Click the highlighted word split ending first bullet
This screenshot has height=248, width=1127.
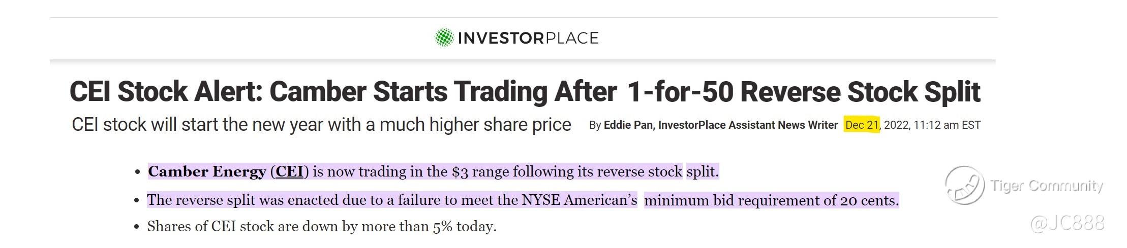(703, 172)
